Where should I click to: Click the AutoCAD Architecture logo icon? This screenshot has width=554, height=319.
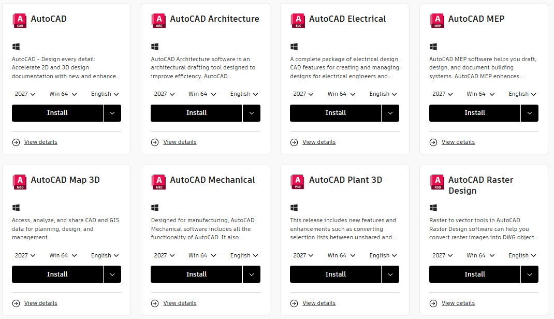158,20
